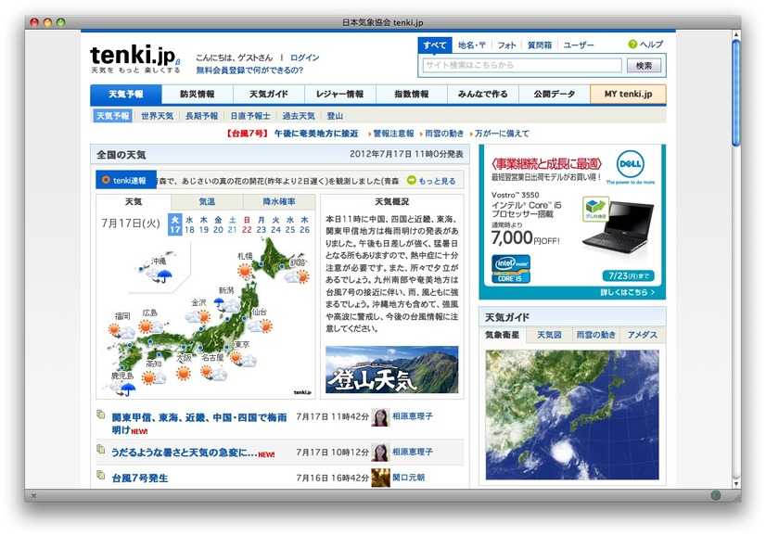The image size is (766, 536).
Task: Click the round green icon in status bar
Action: click(716, 495)
